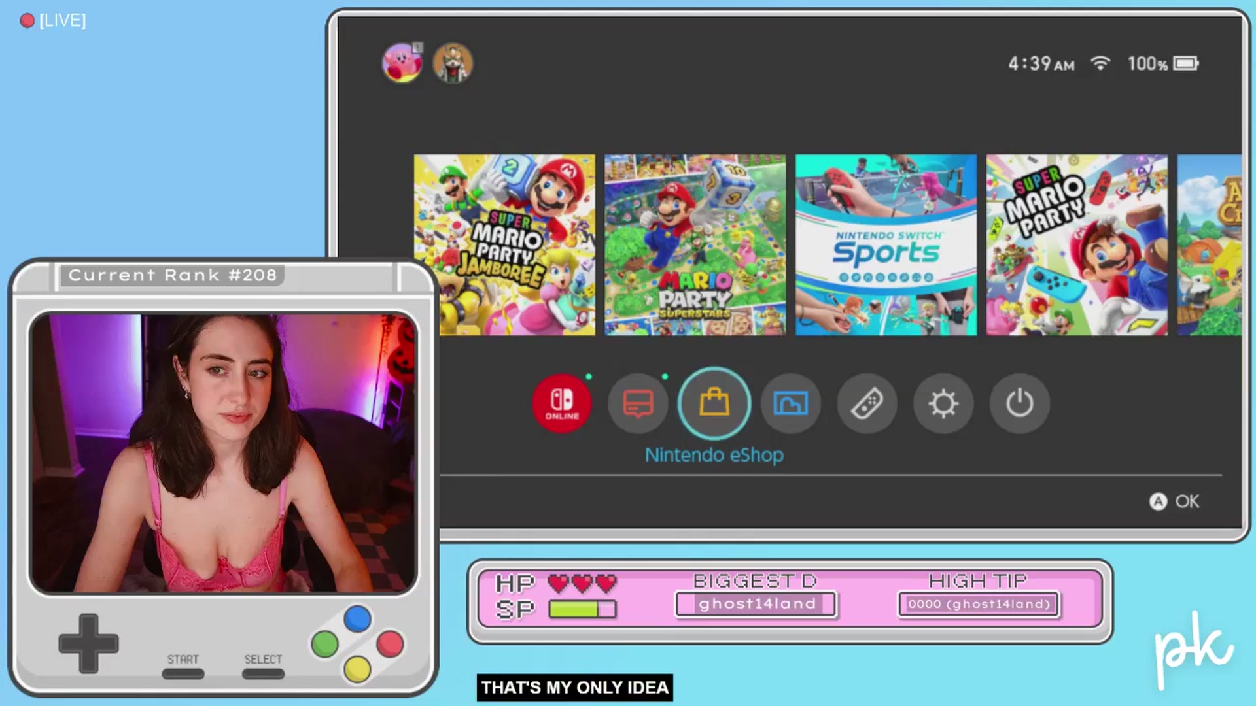Check the Wi-Fi signal icon
1256x706 pixels.
[1100, 63]
